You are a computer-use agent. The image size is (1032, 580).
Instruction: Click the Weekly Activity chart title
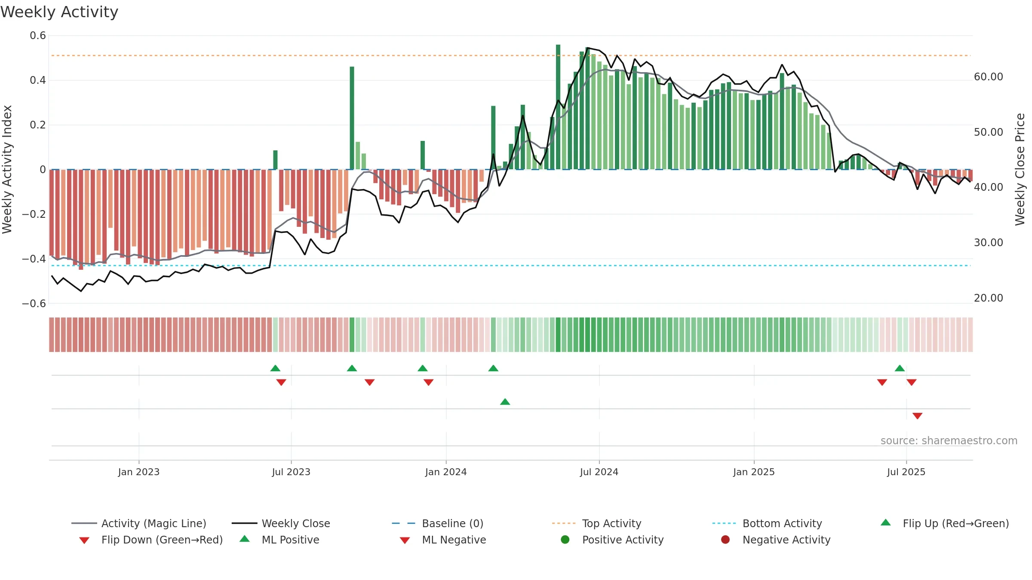click(59, 12)
